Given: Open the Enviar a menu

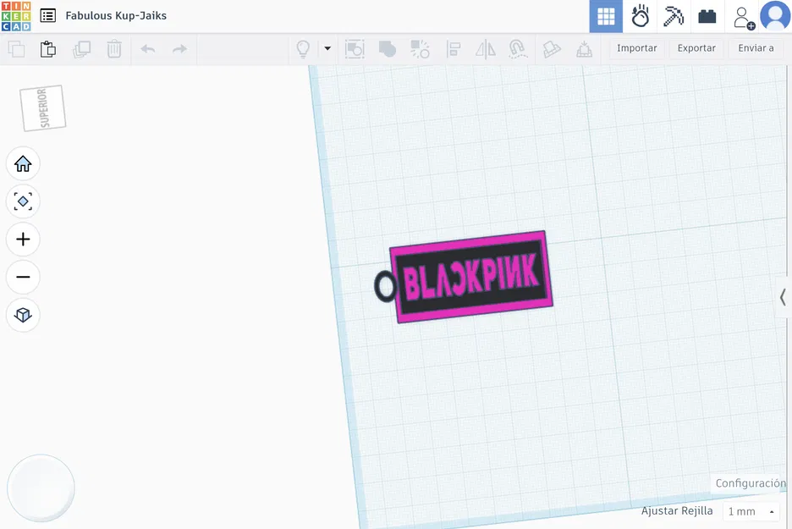Looking at the screenshot, I should pos(756,47).
